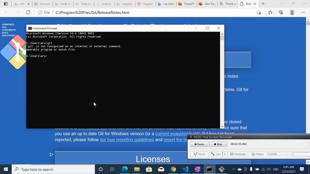Open volume control in system tray

click(x=268, y=169)
